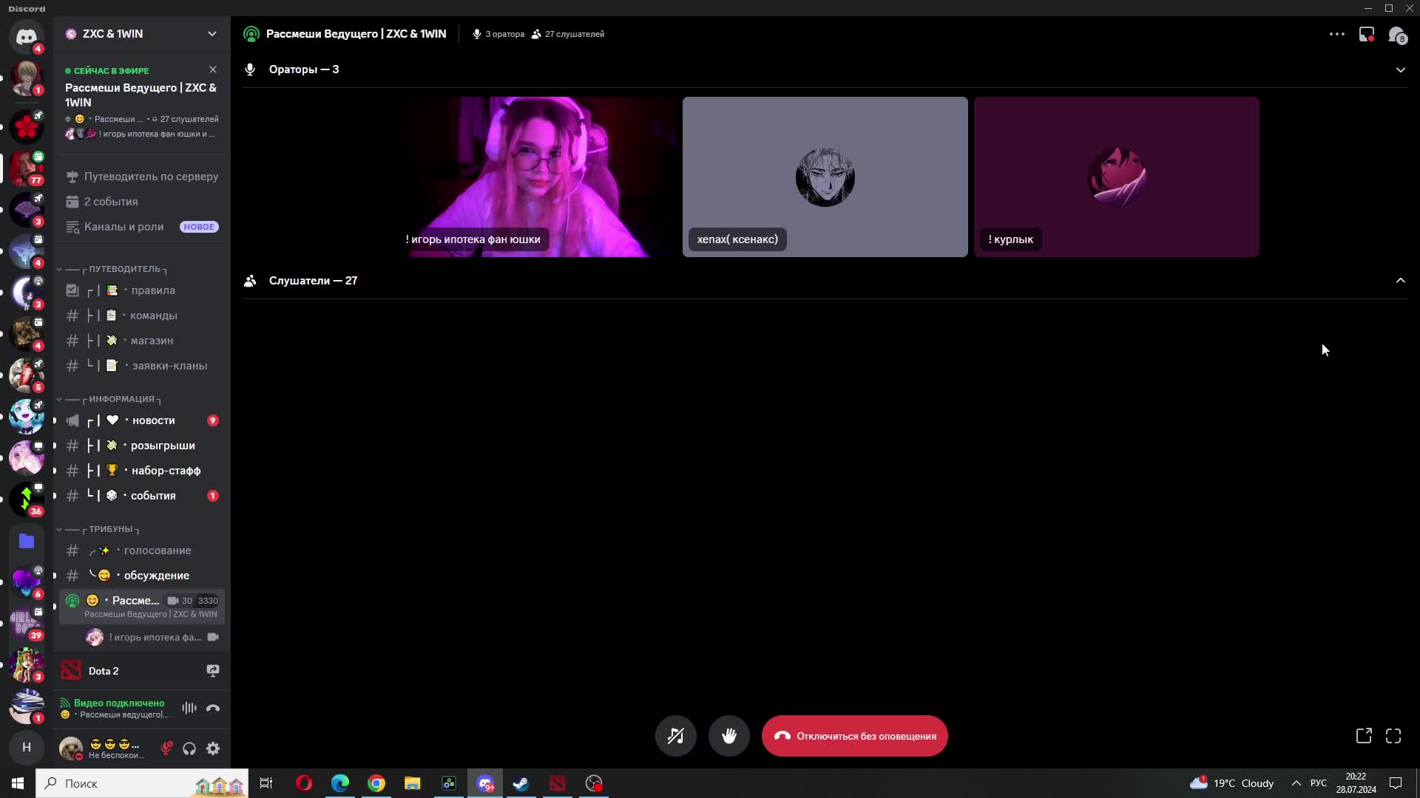The height and width of the screenshot is (798, 1420).
Task: Open ZXC & 1WIN server dropdown menu
Action: tap(212, 34)
